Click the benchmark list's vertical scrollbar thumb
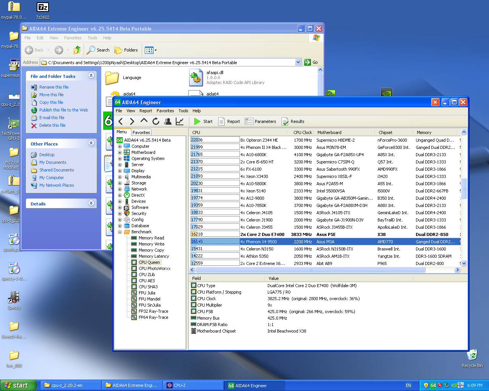Screen dimensions: 489x391 click(x=464, y=189)
